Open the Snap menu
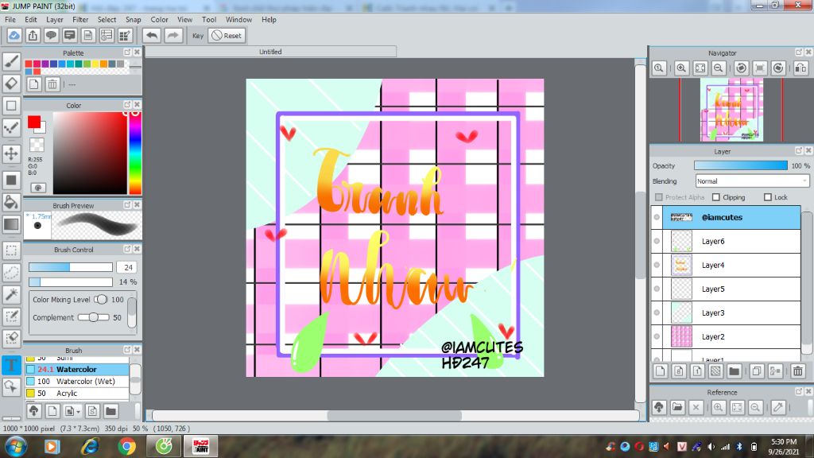 133,19
